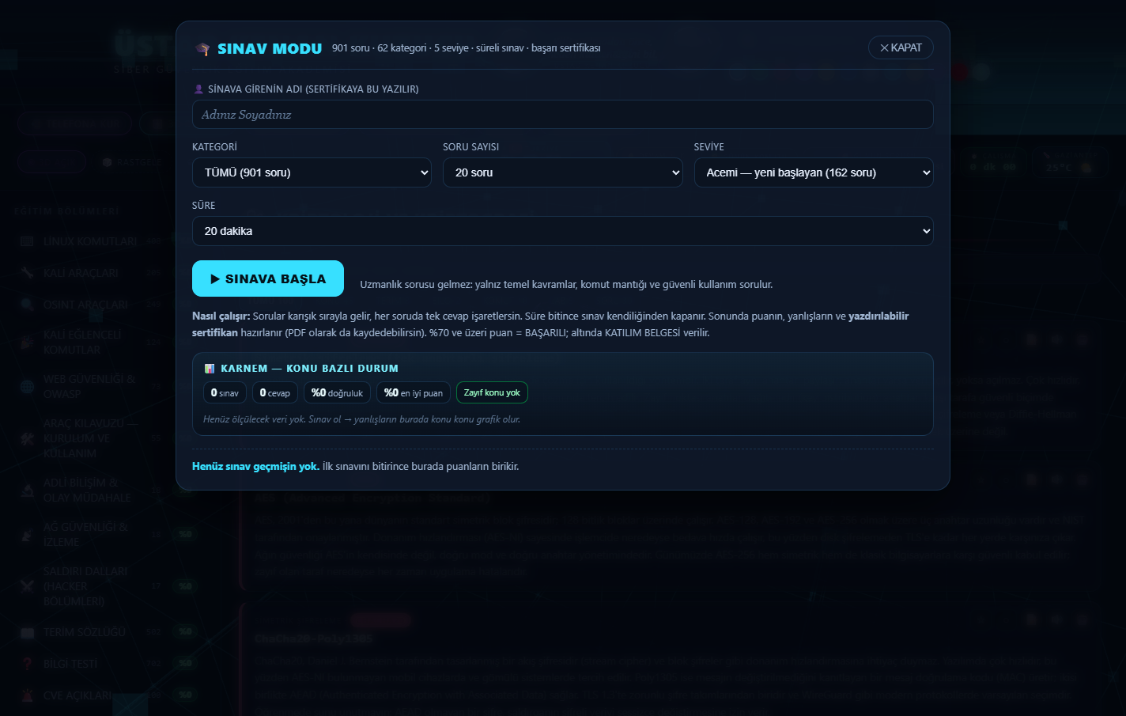Click the WEB GÜVENLİĞİ & OWASP globe icon
This screenshot has height=716, width=1126.
pos(28,387)
